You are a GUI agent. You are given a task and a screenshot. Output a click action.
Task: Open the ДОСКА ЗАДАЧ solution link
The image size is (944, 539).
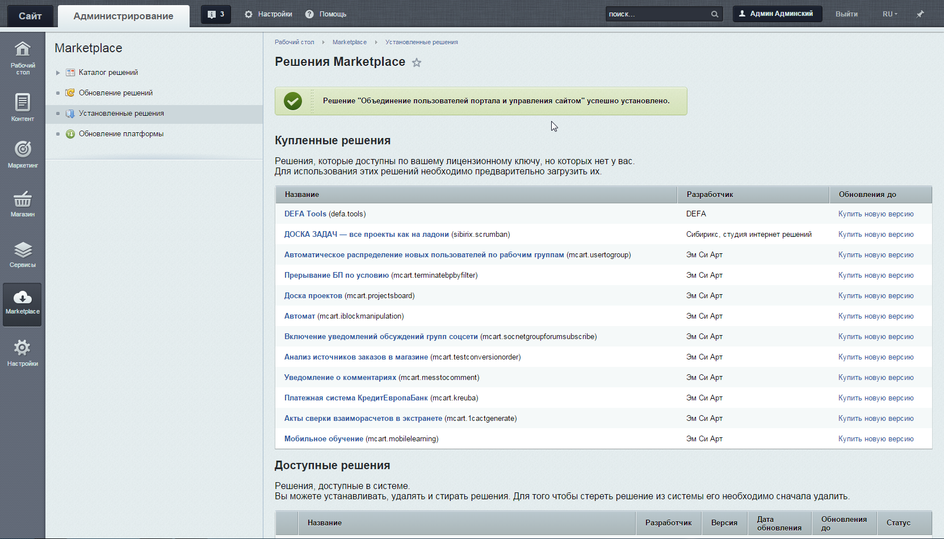pos(367,235)
